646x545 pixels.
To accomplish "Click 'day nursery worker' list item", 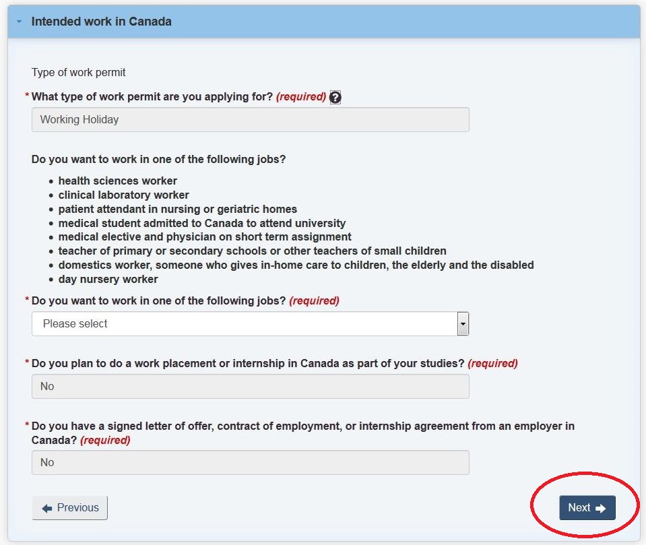I will [x=108, y=280].
